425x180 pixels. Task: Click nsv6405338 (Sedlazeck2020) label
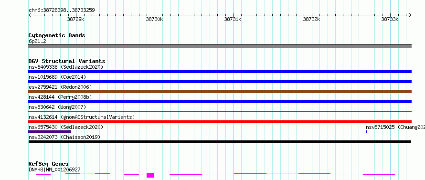coord(66,67)
